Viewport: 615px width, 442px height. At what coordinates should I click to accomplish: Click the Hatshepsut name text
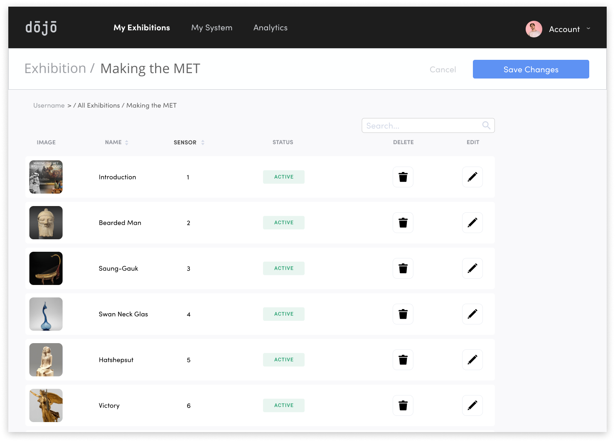116,360
